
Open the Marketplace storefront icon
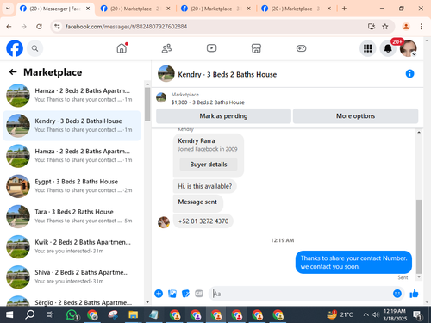(x=256, y=48)
